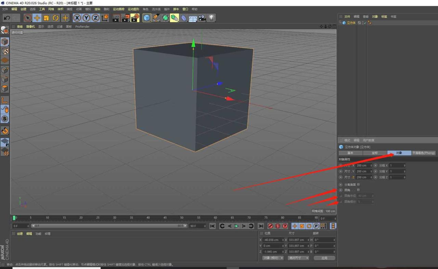Open the 对象(相对) dropdown at bottom right

pyautogui.click(x=272, y=258)
